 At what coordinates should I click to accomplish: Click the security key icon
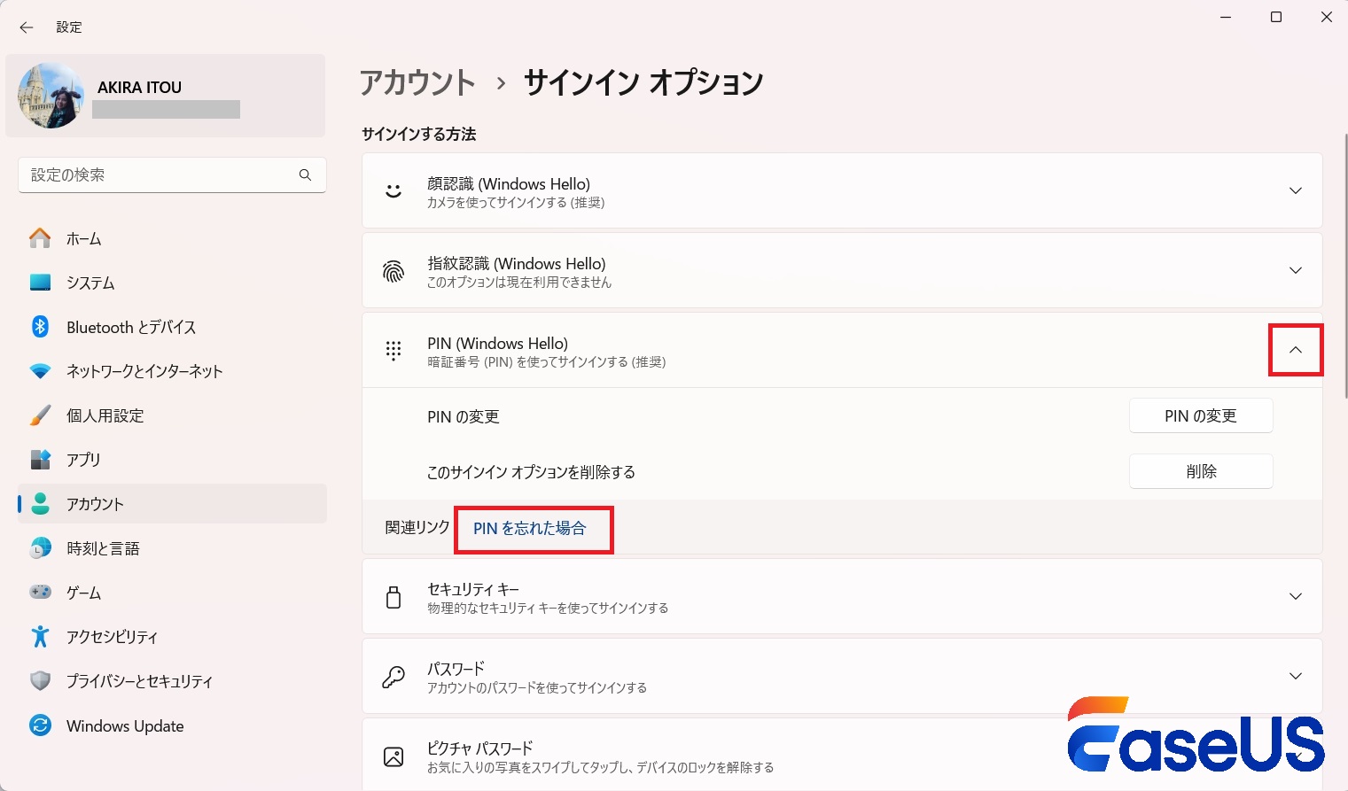click(x=393, y=596)
